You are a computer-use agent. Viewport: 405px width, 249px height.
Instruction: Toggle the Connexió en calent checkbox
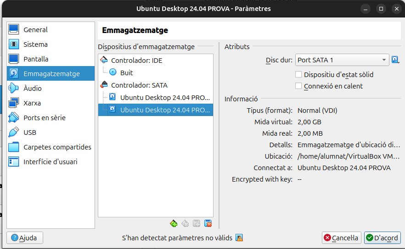point(299,86)
